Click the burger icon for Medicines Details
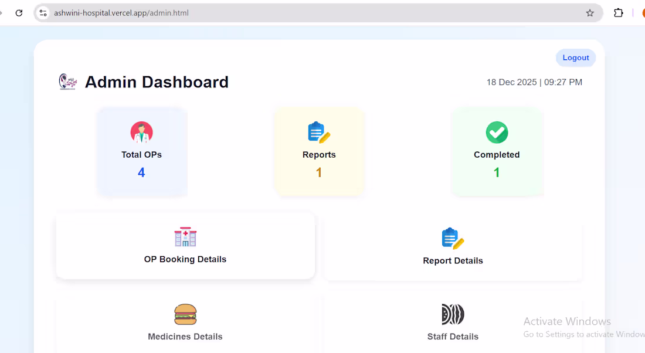Viewport: 645px width, 353px height. tap(185, 314)
